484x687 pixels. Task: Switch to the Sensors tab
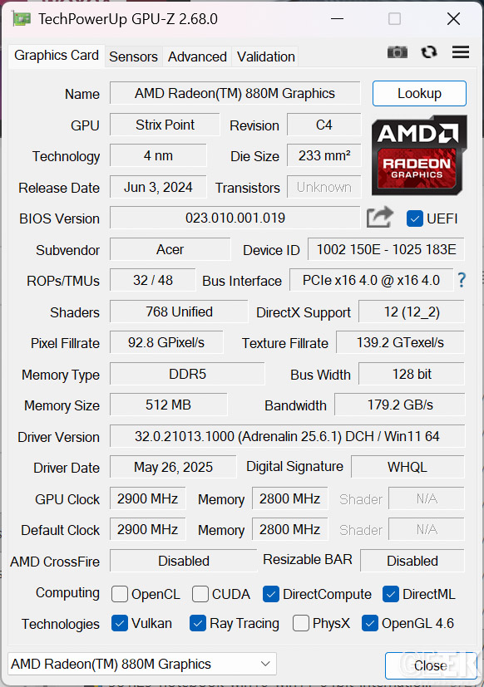(x=133, y=56)
